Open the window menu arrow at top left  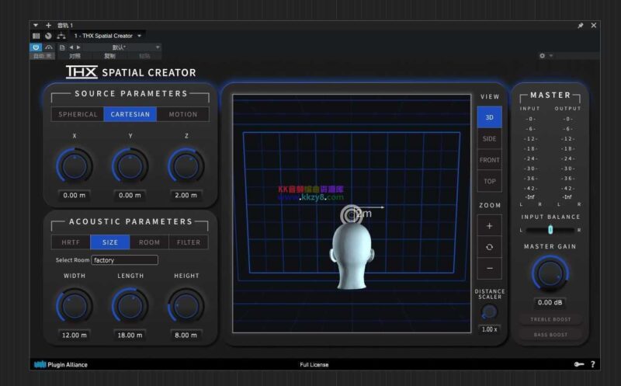click(36, 26)
